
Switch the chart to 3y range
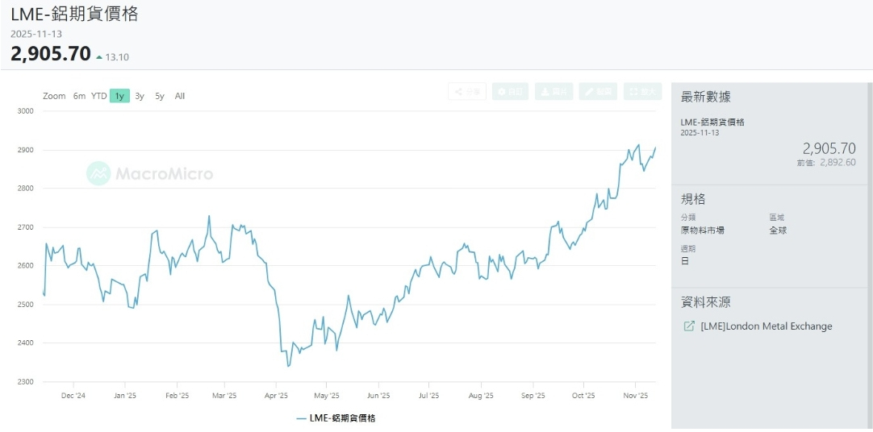(140, 96)
